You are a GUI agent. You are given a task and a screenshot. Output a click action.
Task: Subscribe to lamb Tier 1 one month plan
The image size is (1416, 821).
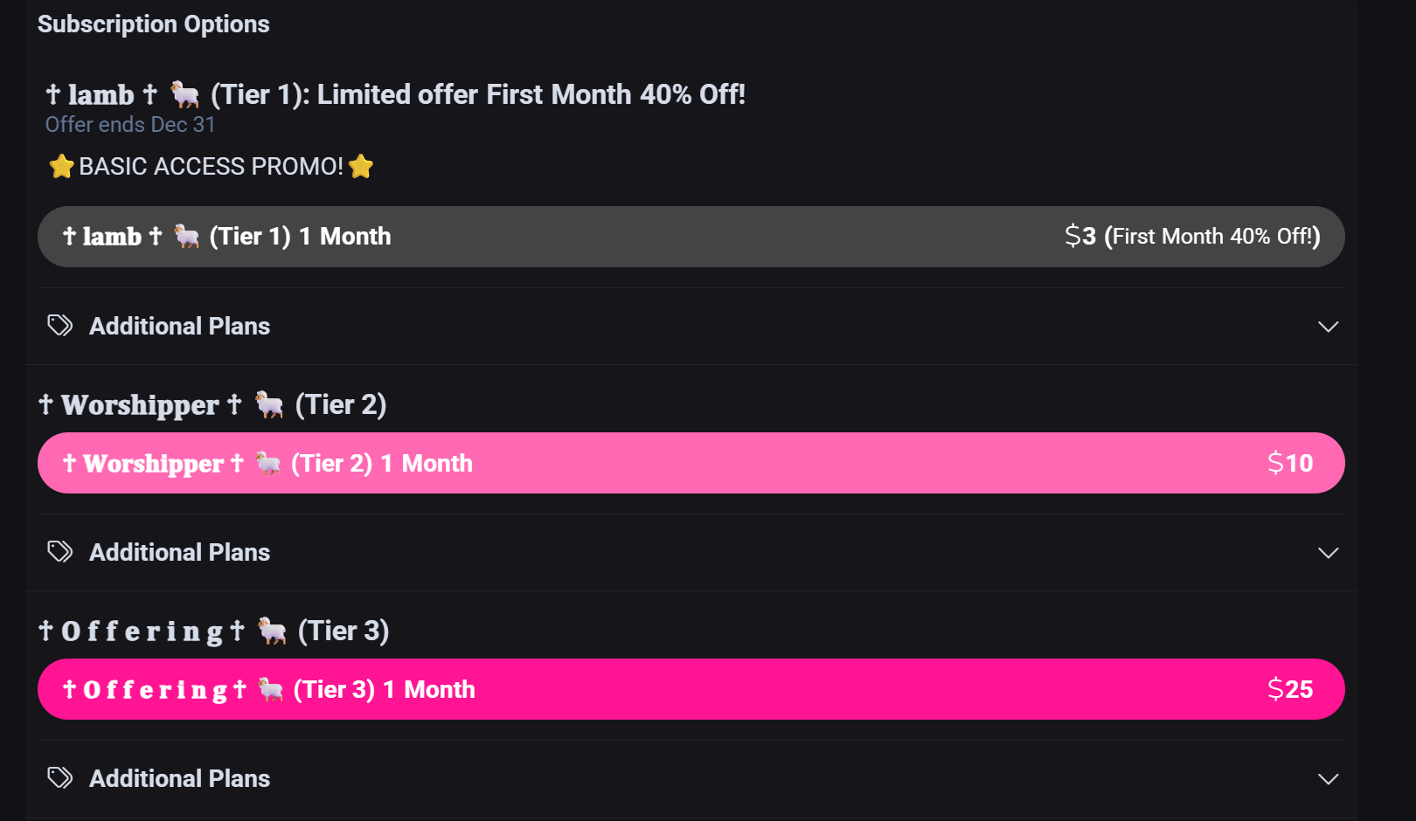(691, 237)
